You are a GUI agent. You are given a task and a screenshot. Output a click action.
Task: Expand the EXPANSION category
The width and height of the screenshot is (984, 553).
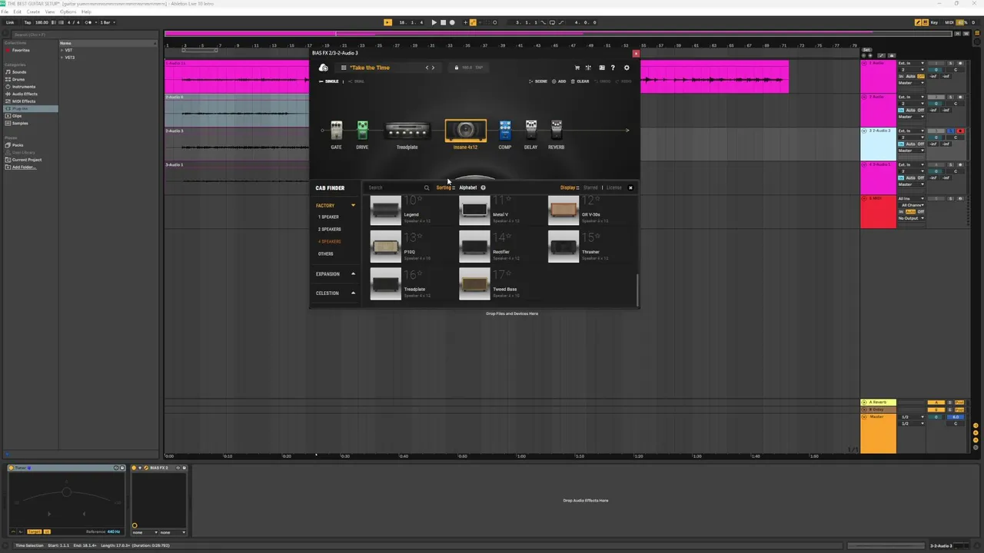(x=354, y=274)
